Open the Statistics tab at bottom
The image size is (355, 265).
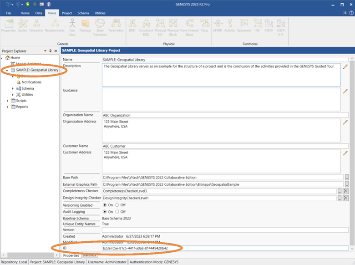click(89, 255)
